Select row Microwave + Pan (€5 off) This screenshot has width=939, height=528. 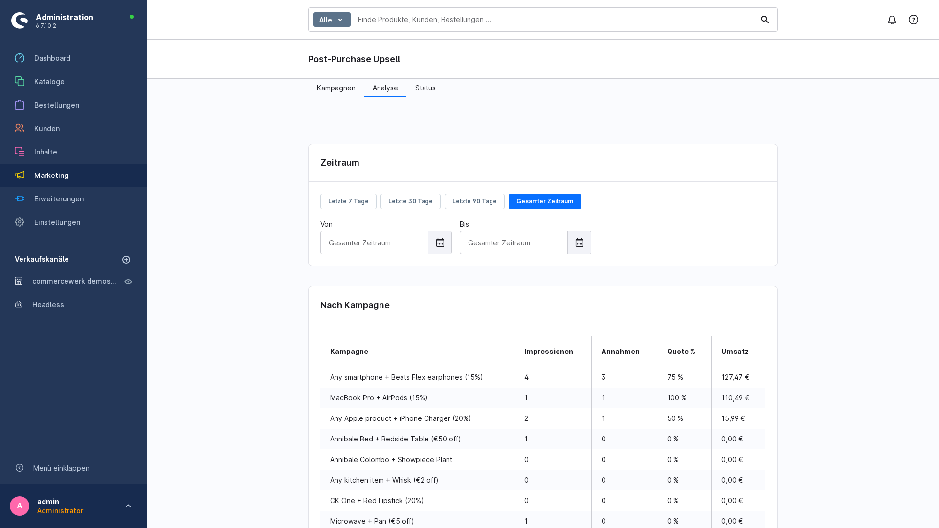click(543, 520)
